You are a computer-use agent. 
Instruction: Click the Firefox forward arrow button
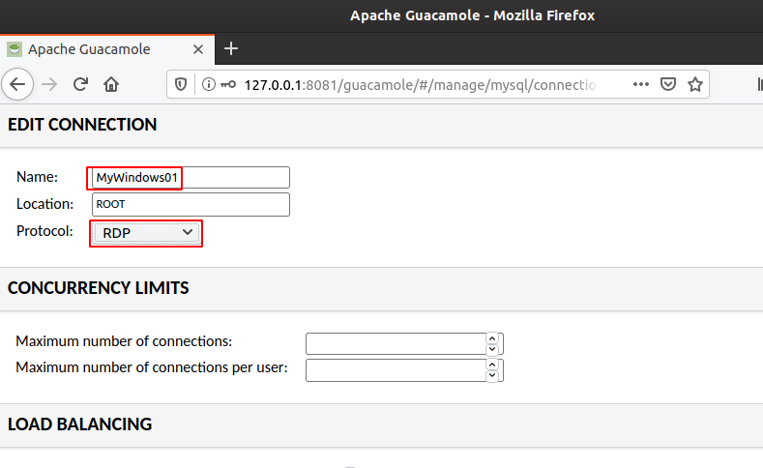(49, 84)
